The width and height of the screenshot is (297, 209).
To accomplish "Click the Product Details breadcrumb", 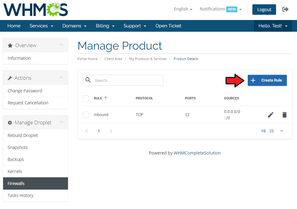I will [186, 59].
